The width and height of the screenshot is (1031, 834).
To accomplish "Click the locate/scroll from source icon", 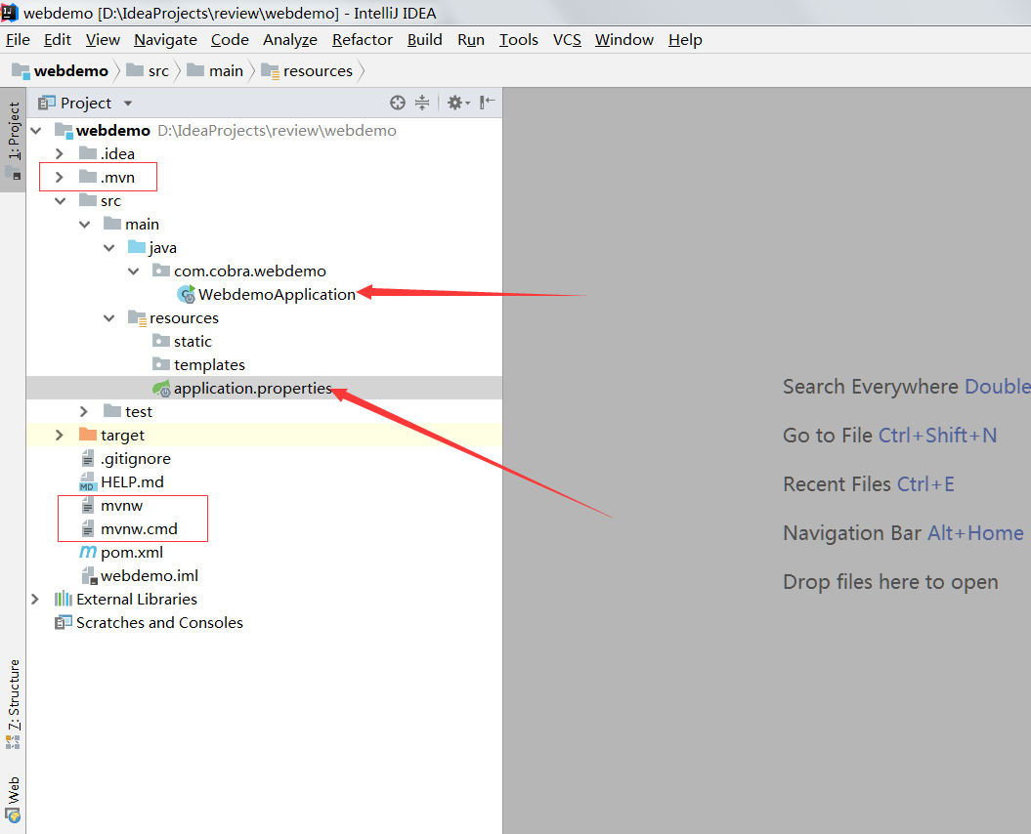I will click(x=397, y=103).
